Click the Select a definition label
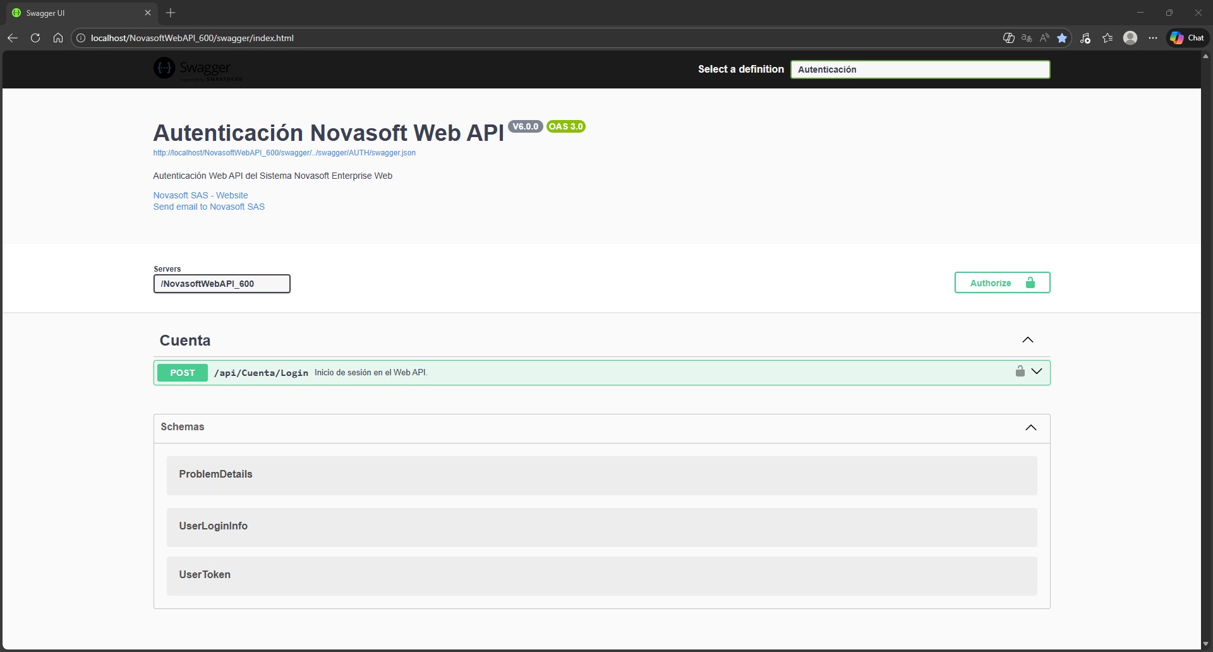 pyautogui.click(x=740, y=69)
